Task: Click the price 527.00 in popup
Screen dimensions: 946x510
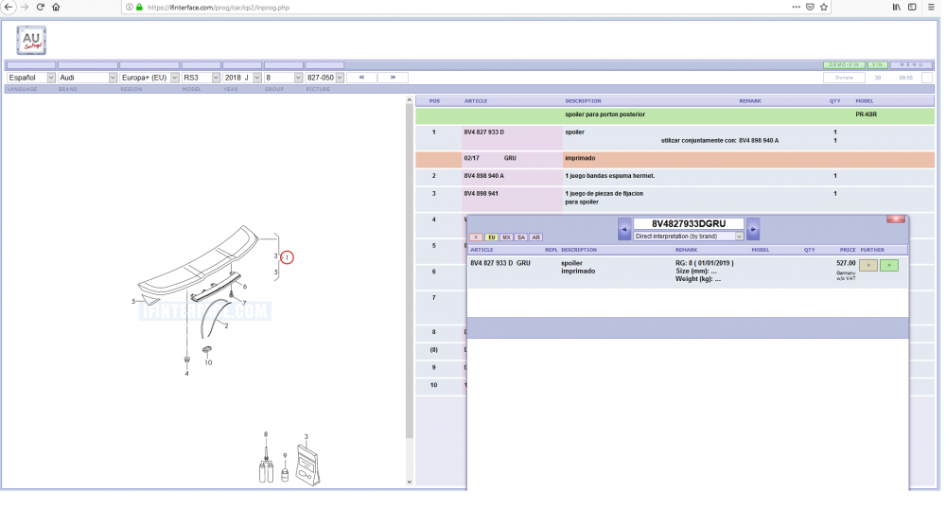Action: pos(846,263)
